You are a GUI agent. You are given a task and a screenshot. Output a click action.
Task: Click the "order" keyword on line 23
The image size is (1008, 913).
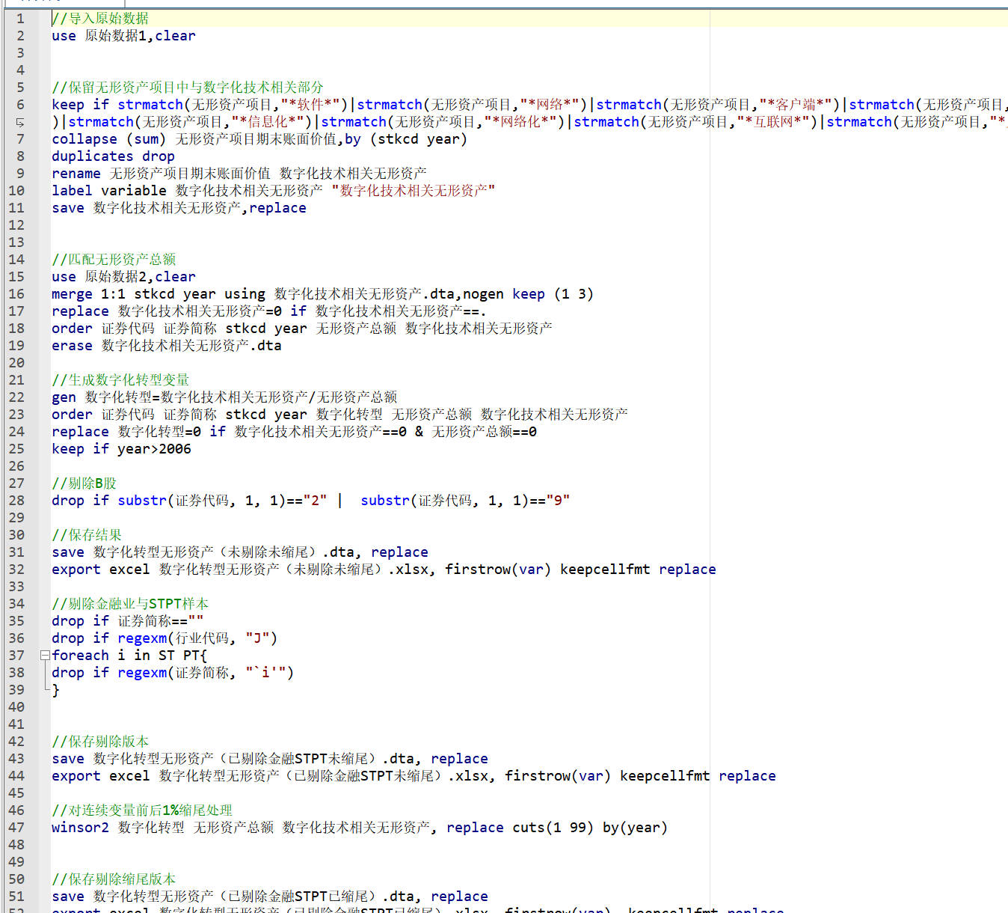coord(72,414)
